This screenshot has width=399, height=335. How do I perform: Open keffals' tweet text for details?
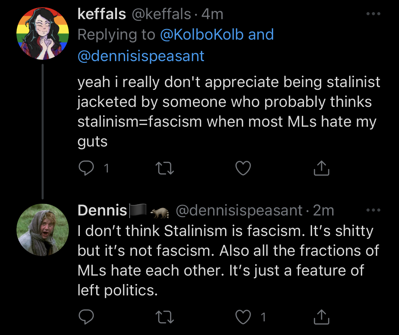[229, 111]
